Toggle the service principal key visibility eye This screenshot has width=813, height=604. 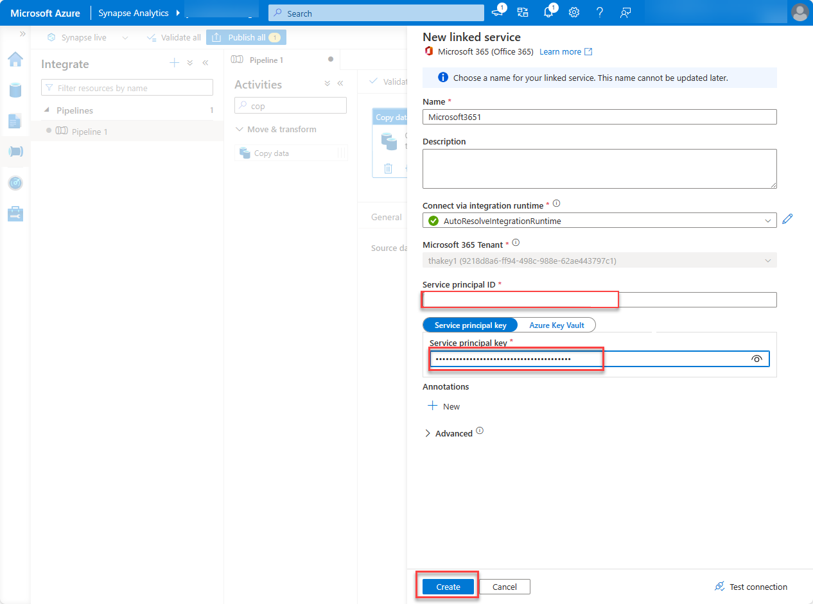pyautogui.click(x=758, y=359)
